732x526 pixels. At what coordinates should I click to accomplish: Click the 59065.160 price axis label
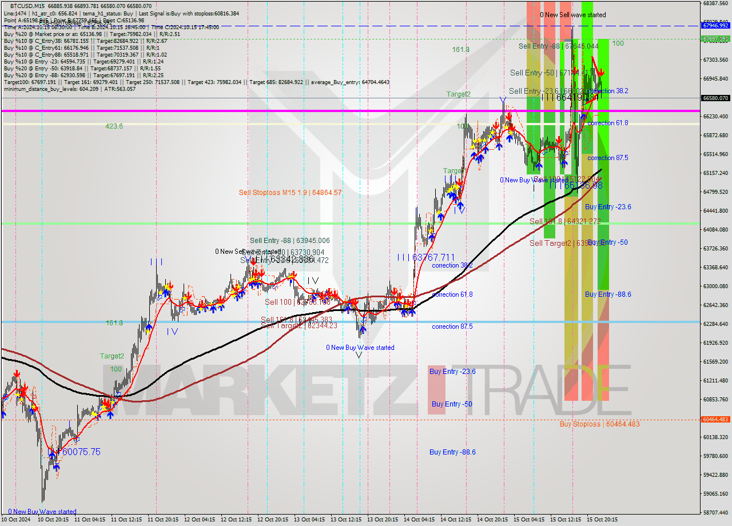coord(715,493)
